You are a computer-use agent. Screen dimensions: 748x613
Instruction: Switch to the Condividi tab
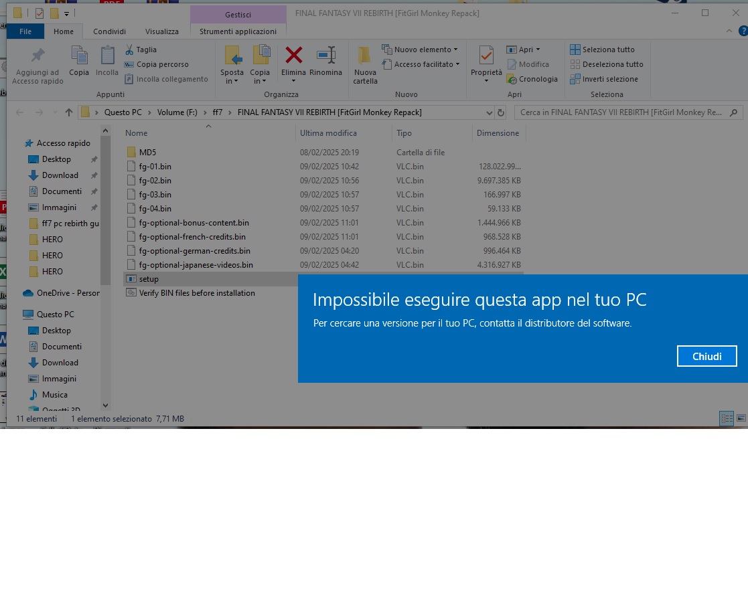click(109, 31)
